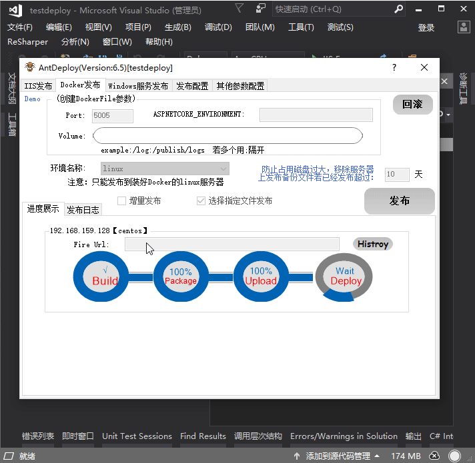Open the Windows服务发布 tab
Image resolution: width=475 pixels, height=463 pixels.
pyautogui.click(x=138, y=86)
